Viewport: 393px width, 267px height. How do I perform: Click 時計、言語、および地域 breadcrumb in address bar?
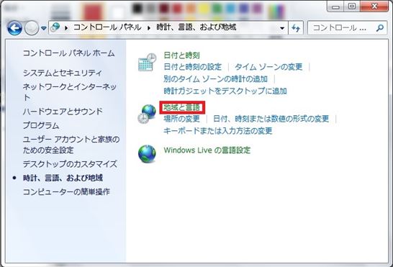pyautogui.click(x=196, y=27)
